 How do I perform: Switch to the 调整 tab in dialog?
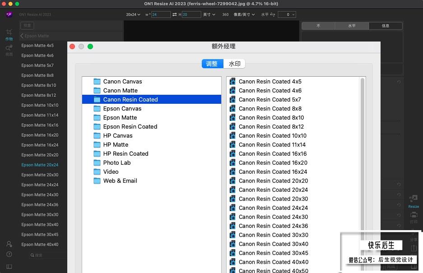[x=212, y=64]
